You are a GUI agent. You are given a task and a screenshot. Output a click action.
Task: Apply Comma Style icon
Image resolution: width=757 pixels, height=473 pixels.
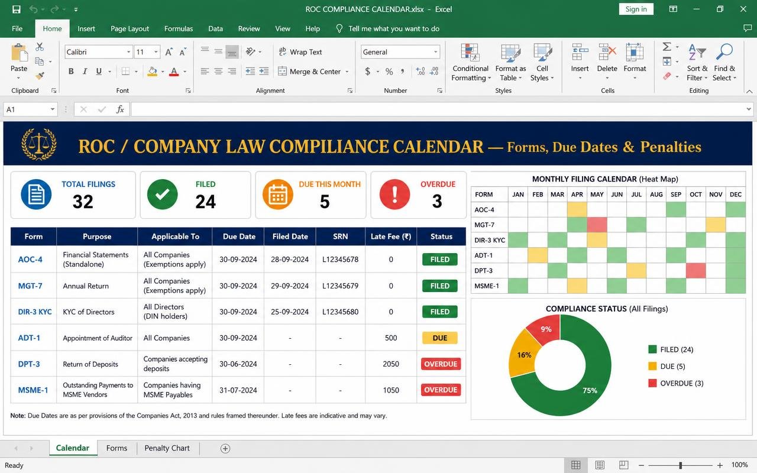(x=403, y=72)
